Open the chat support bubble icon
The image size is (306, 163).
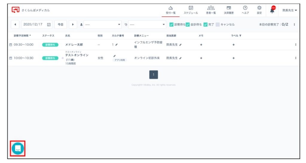18,148
